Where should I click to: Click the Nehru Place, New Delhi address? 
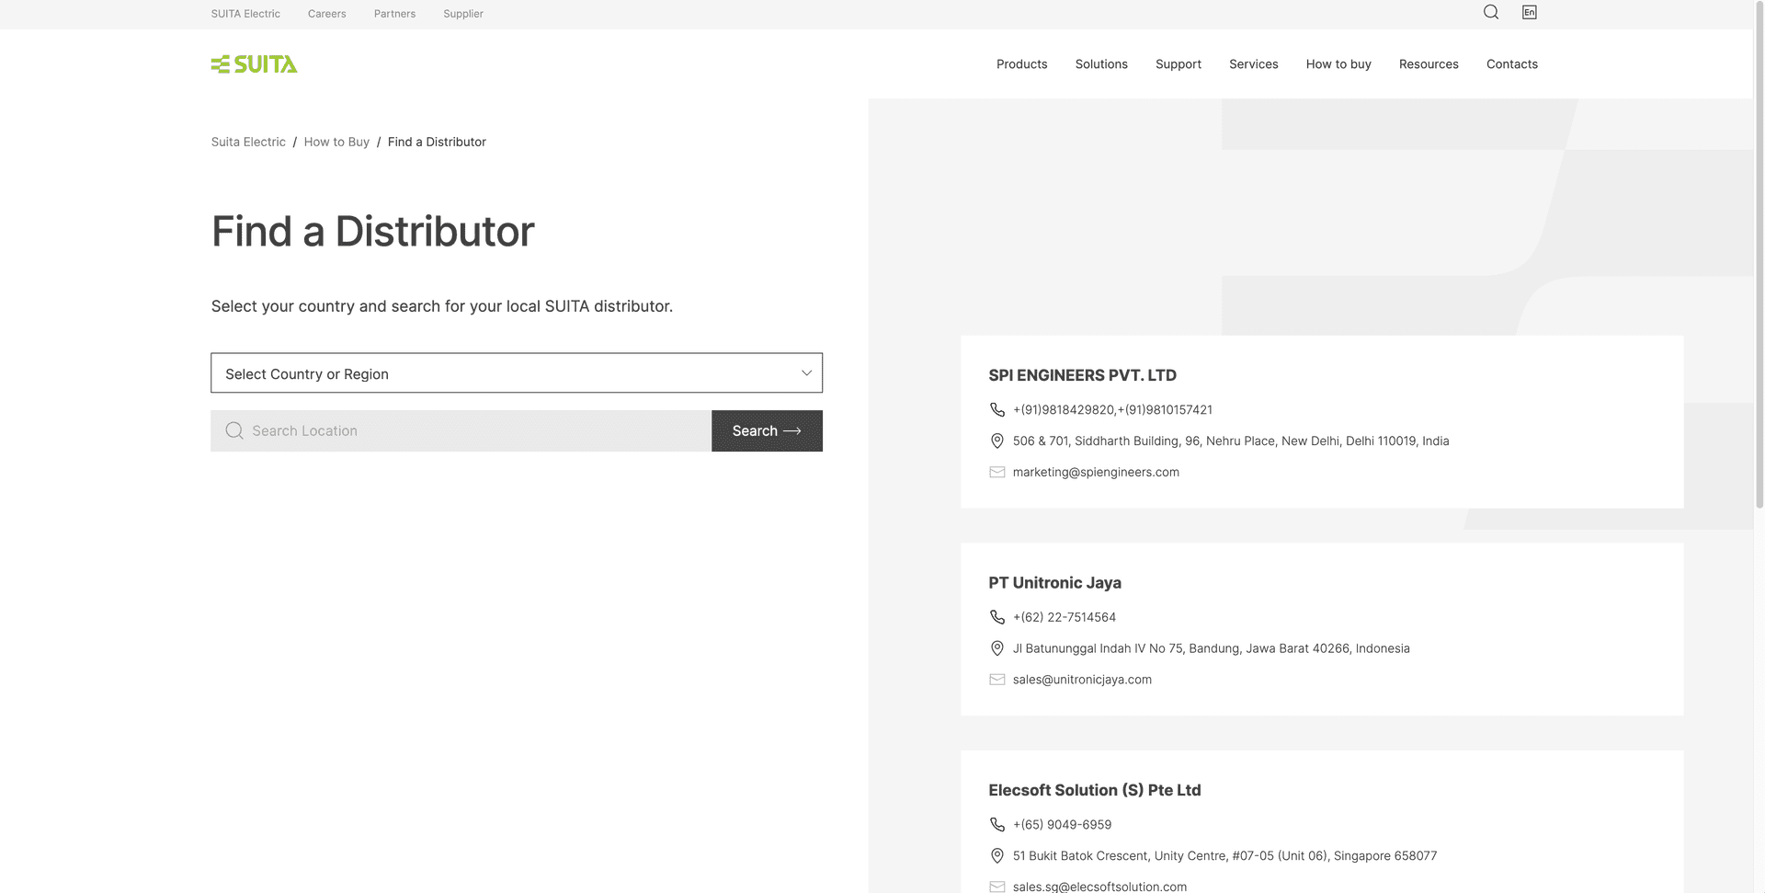(1231, 441)
